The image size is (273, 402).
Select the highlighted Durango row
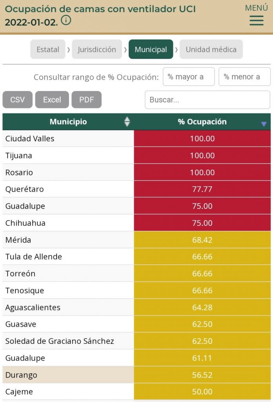point(67,375)
